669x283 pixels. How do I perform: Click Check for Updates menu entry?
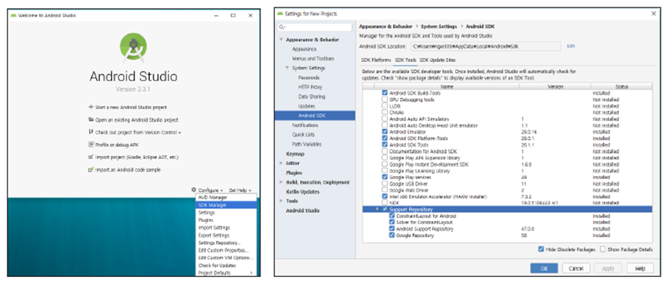(226, 266)
